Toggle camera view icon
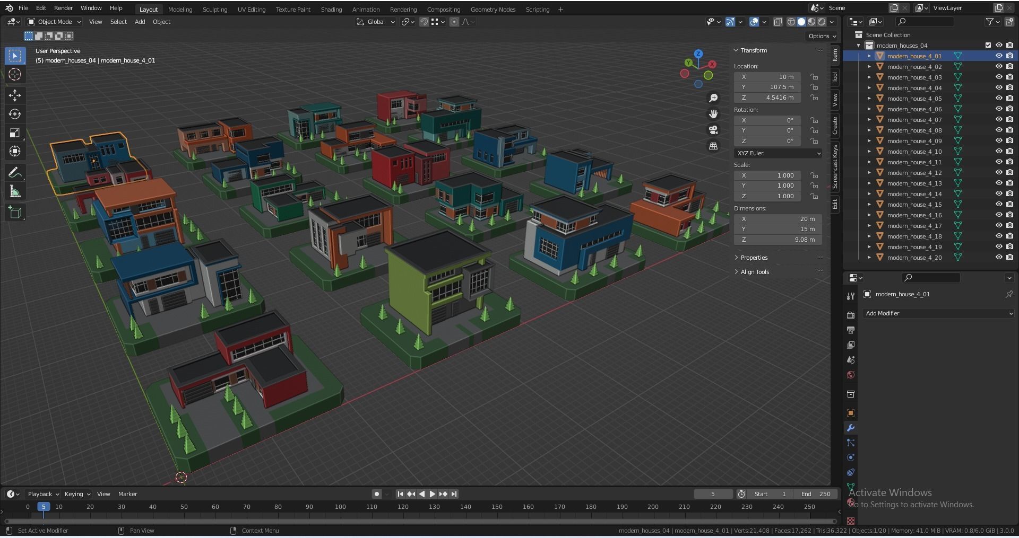Viewport: 1019px width, 538px height. (x=713, y=130)
